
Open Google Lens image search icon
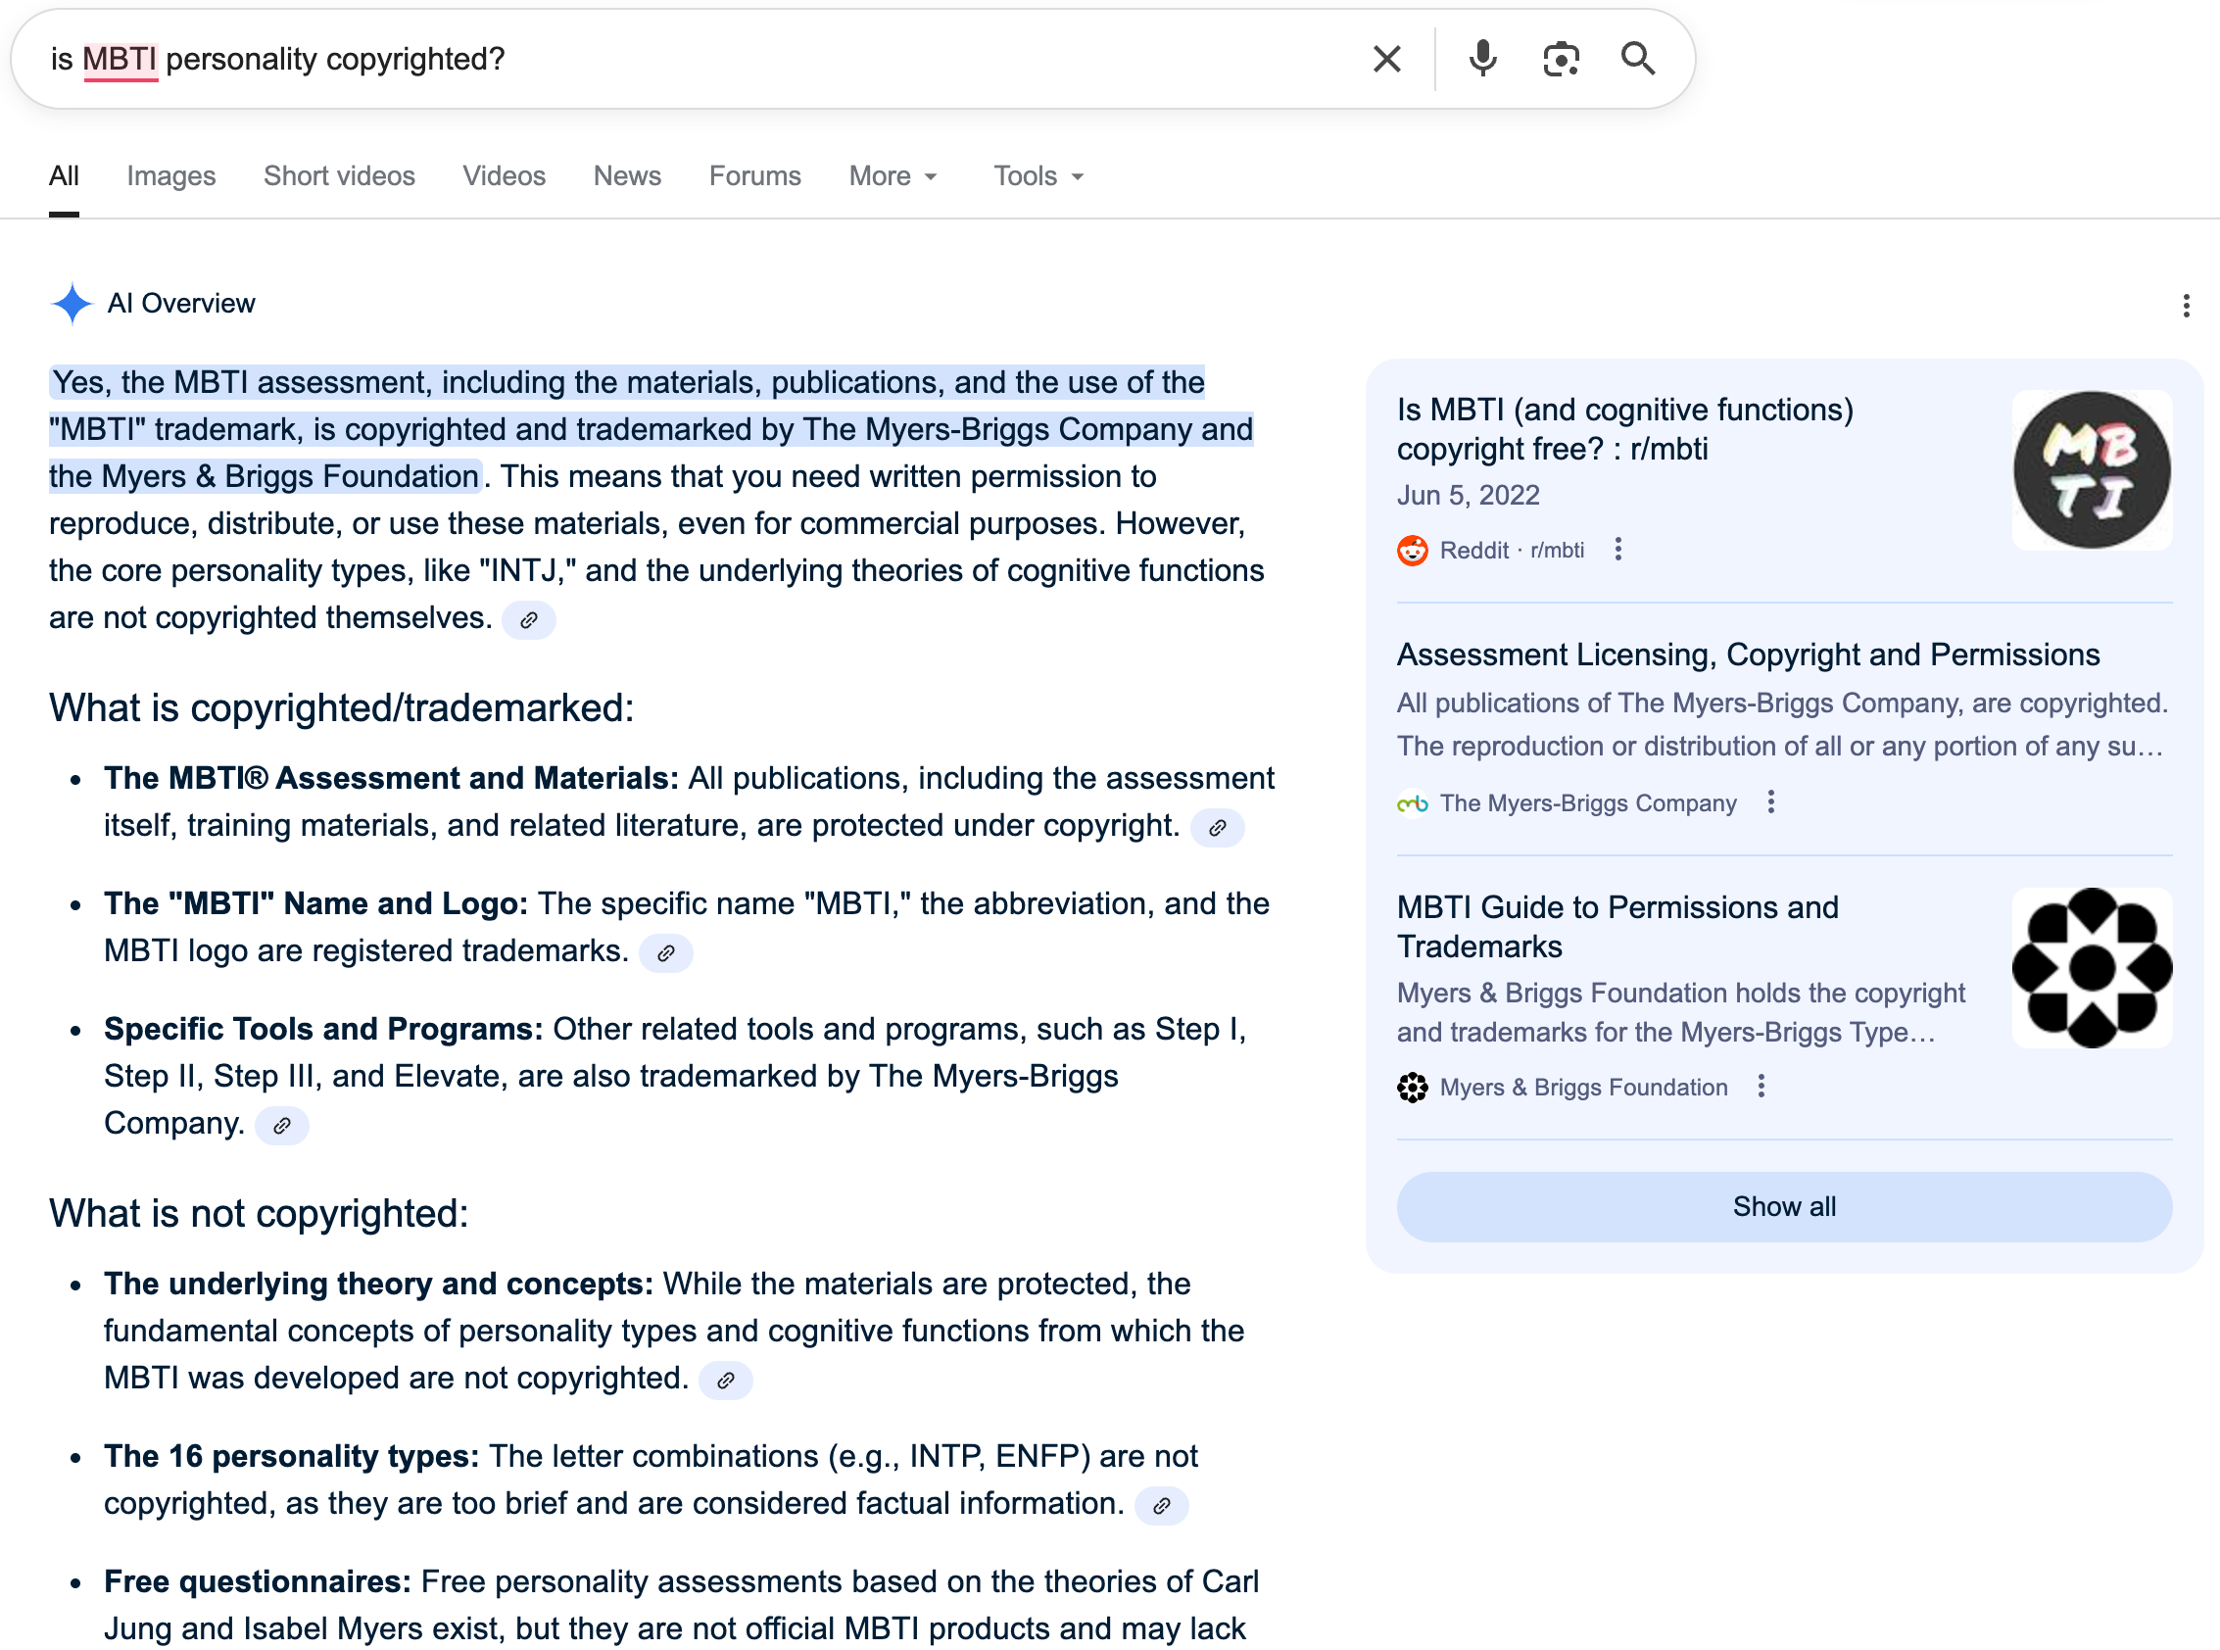pyautogui.click(x=1561, y=59)
